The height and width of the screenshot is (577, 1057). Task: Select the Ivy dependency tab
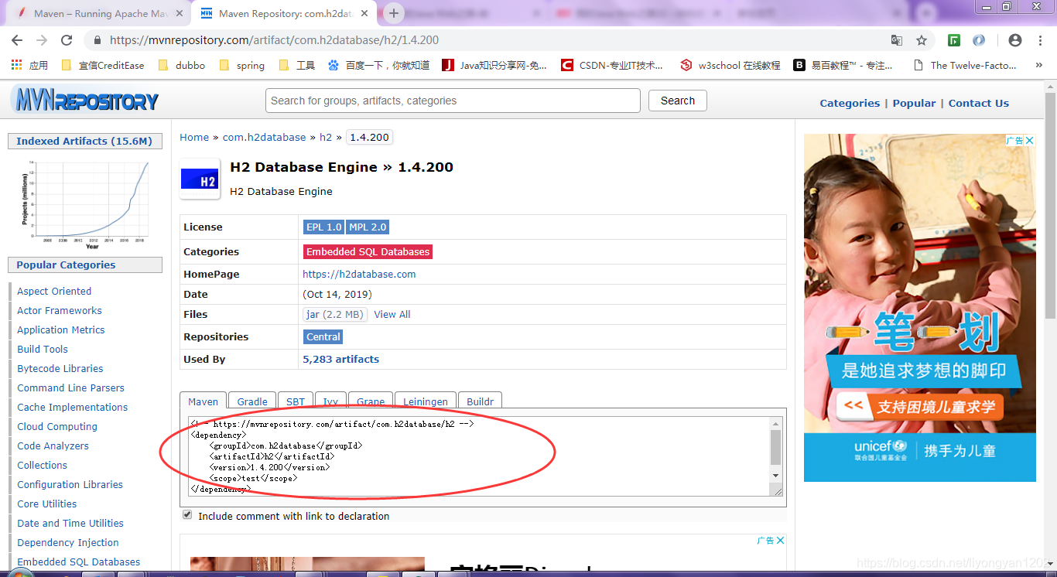(330, 401)
